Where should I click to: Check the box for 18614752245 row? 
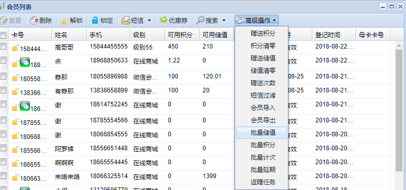pos(3,104)
